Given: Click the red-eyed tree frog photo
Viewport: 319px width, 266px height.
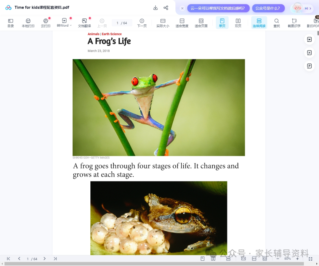Looking at the screenshot, I should 159,108.
